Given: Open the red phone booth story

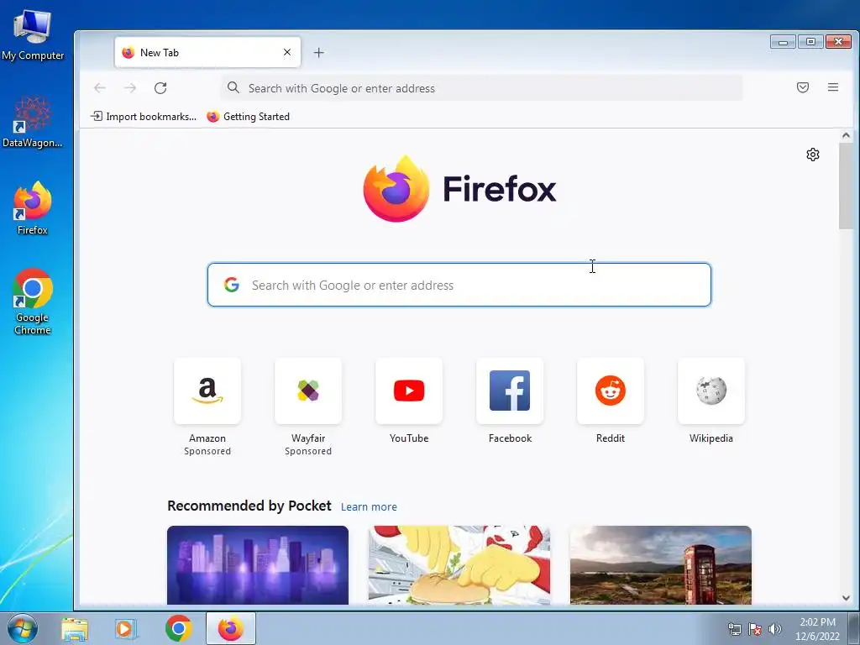Looking at the screenshot, I should 661,565.
